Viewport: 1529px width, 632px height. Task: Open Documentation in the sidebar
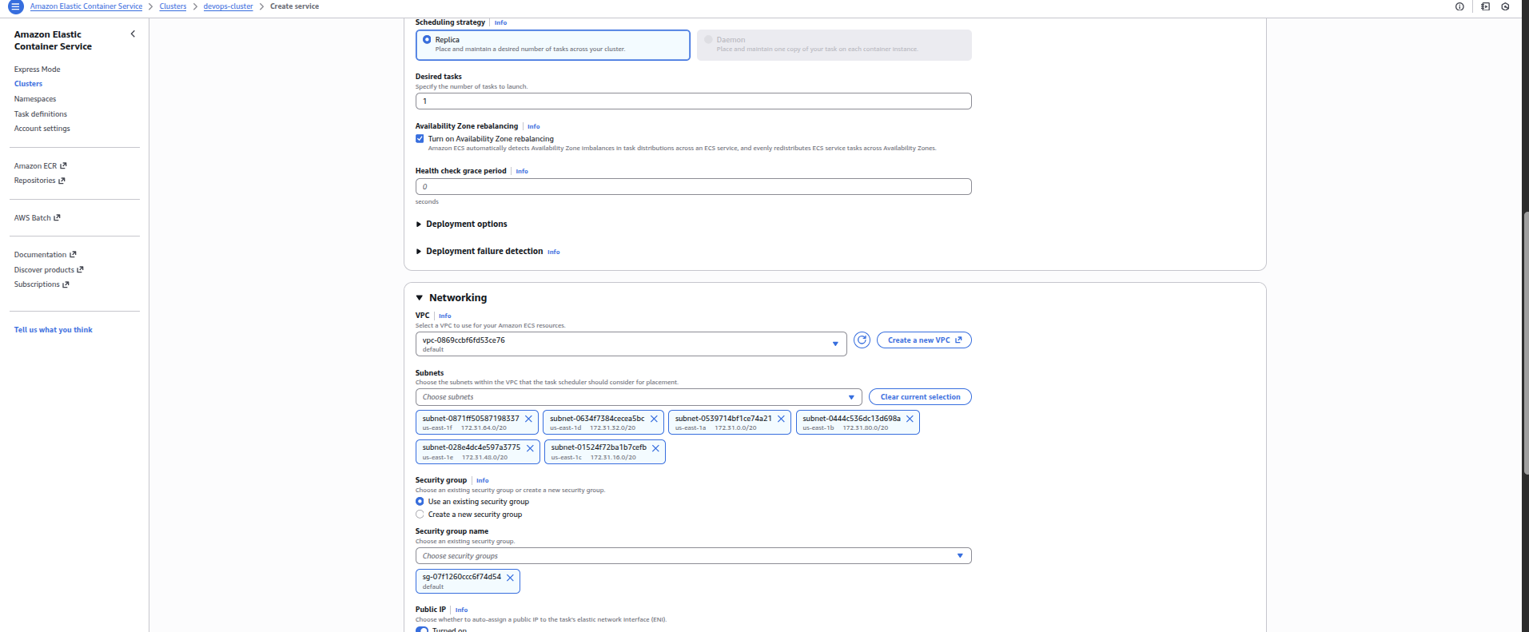(x=45, y=255)
